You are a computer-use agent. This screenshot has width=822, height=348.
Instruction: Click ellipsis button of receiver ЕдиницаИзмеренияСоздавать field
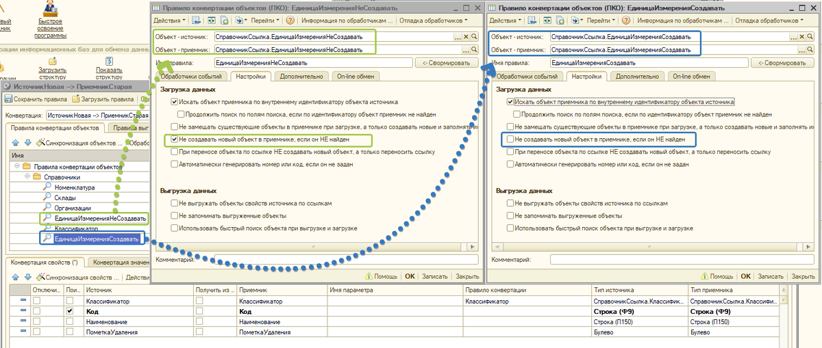coord(801,50)
